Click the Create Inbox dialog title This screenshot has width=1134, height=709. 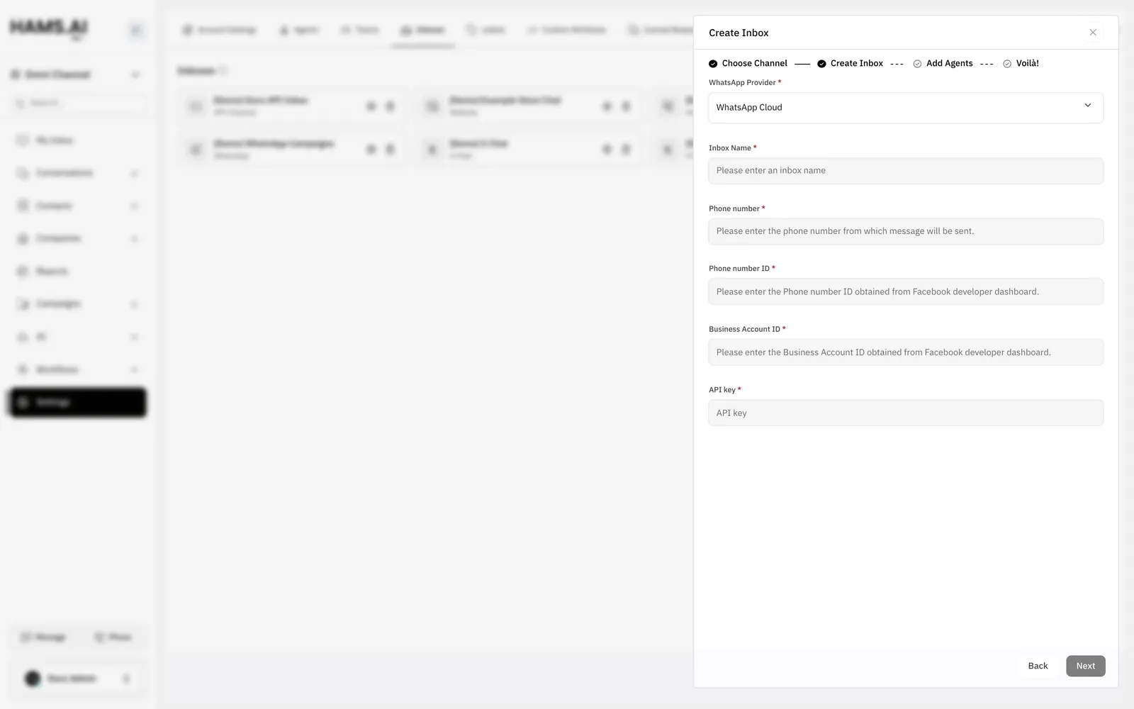[739, 33]
